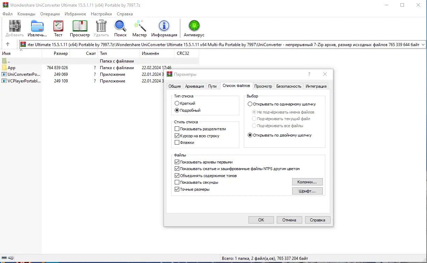Click the Добавить toolbar icon
This screenshot has width=427, height=263.
(x=15, y=26)
